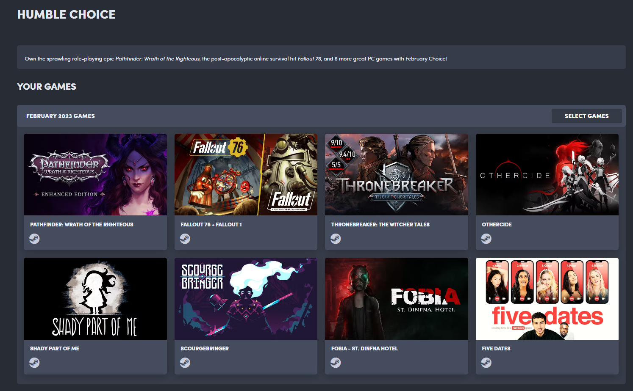Screen dimensions: 633x391
Task: Click the February Choice description banner text
Action: [236, 59]
